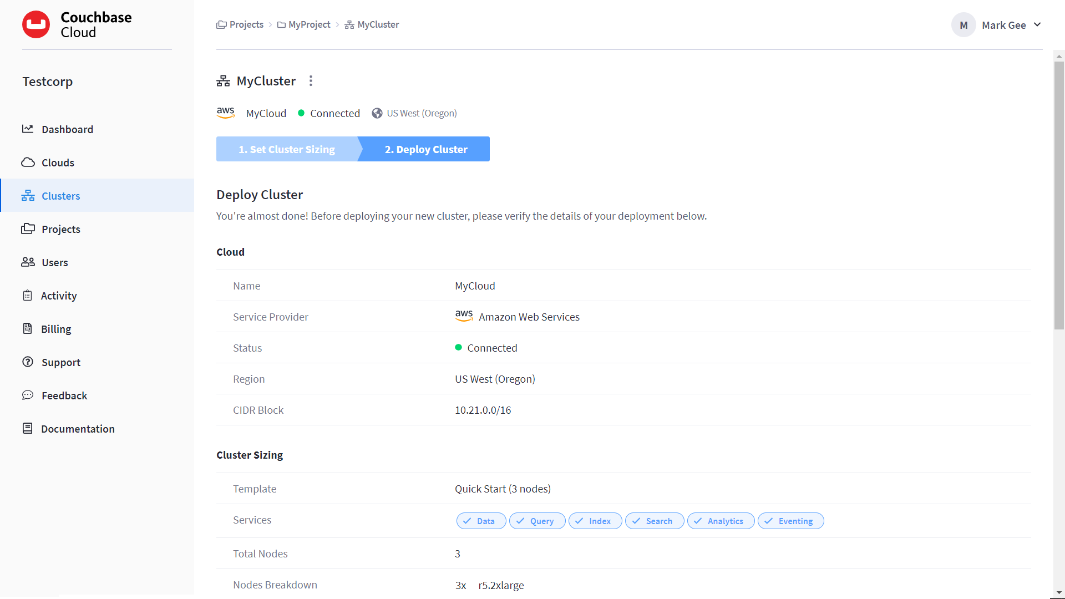Viewport: 1065px width, 599px height.
Task: Select the Activity clipboard icon
Action: pyautogui.click(x=28, y=295)
